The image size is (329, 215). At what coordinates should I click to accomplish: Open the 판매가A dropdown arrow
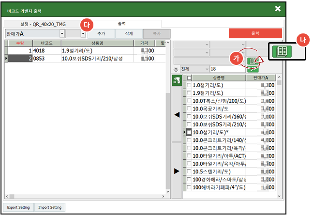point(62,33)
